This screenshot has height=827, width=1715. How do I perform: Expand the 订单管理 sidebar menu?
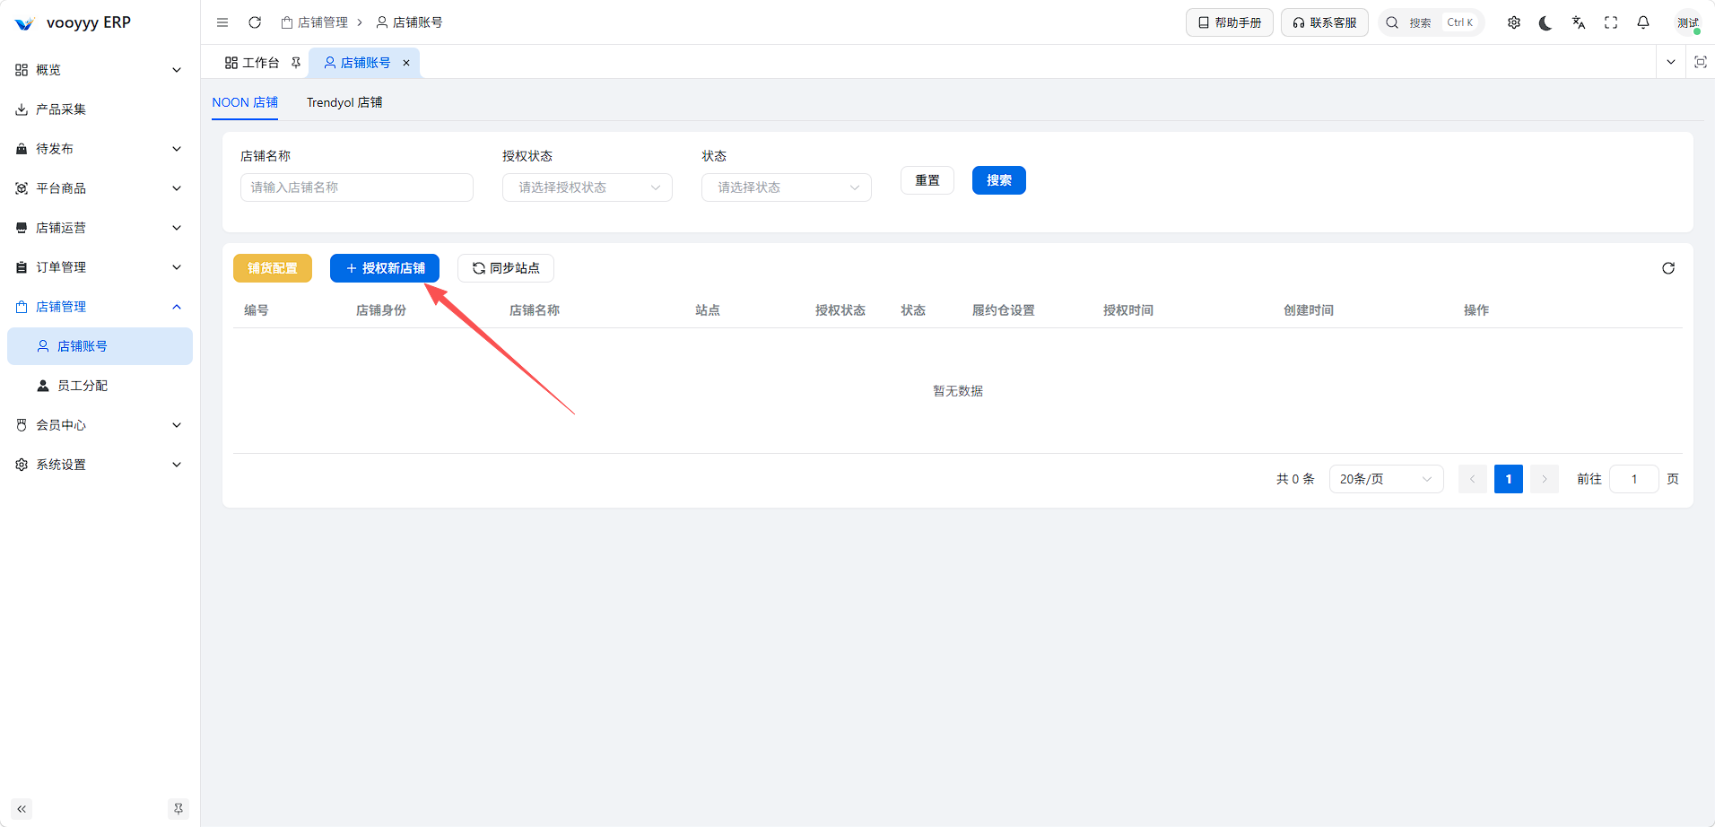click(100, 267)
